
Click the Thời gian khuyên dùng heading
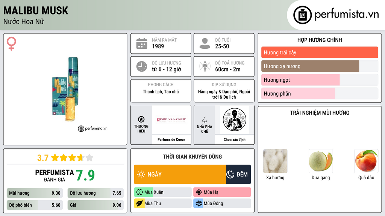coord(192,157)
